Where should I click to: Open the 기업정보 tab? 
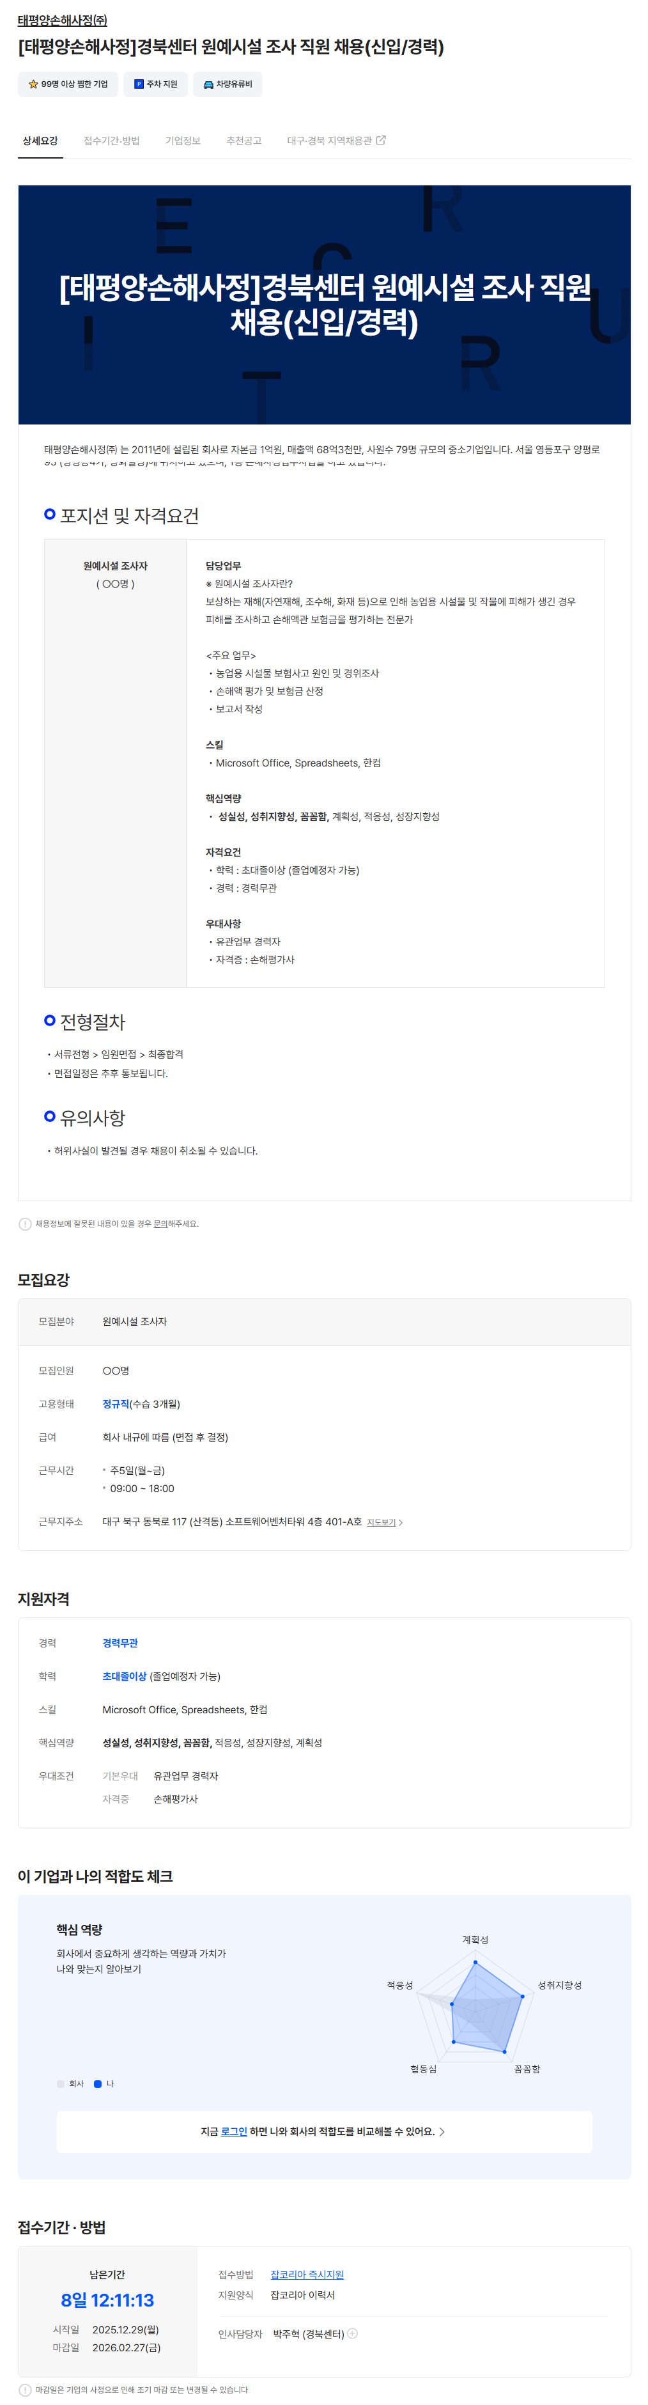[183, 141]
